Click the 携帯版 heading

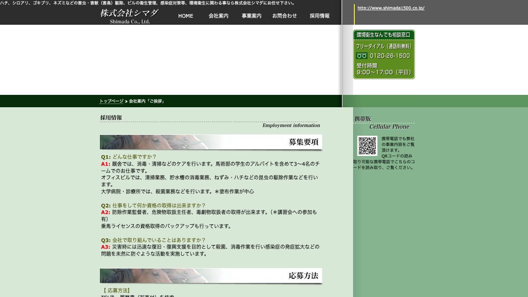click(363, 119)
